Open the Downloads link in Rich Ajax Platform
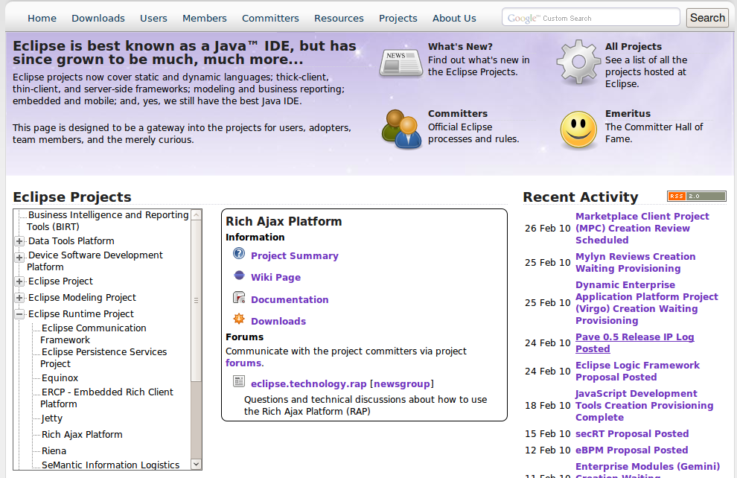 (278, 321)
